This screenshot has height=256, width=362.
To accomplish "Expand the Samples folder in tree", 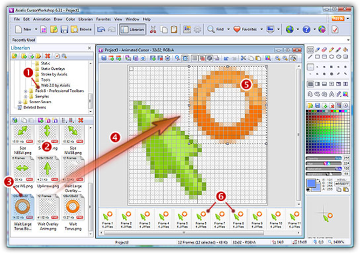I will [26, 97].
